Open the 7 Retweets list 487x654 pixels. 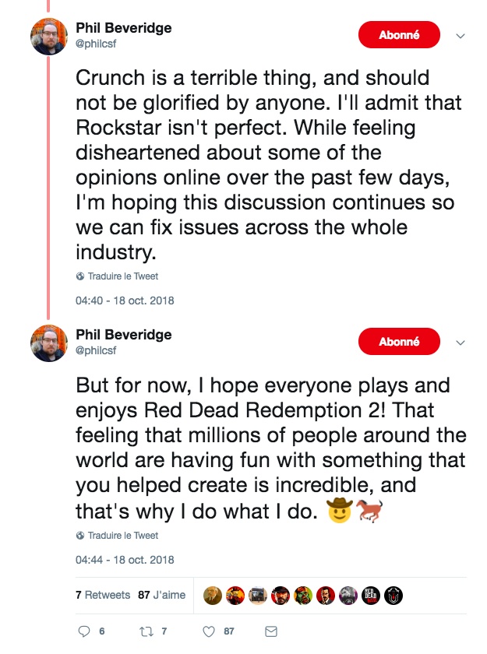[x=103, y=595]
